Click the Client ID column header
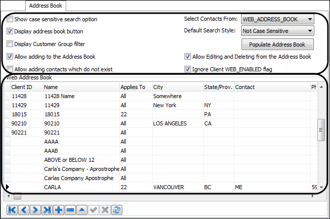Image resolution: width=330 pixels, height=219 pixels. click(x=25, y=87)
